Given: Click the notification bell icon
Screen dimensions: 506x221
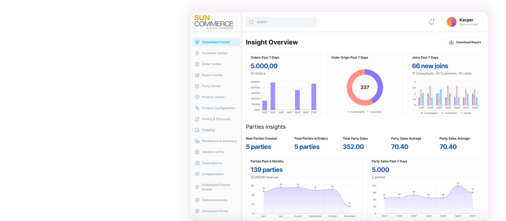Looking at the screenshot, I should (x=431, y=22).
